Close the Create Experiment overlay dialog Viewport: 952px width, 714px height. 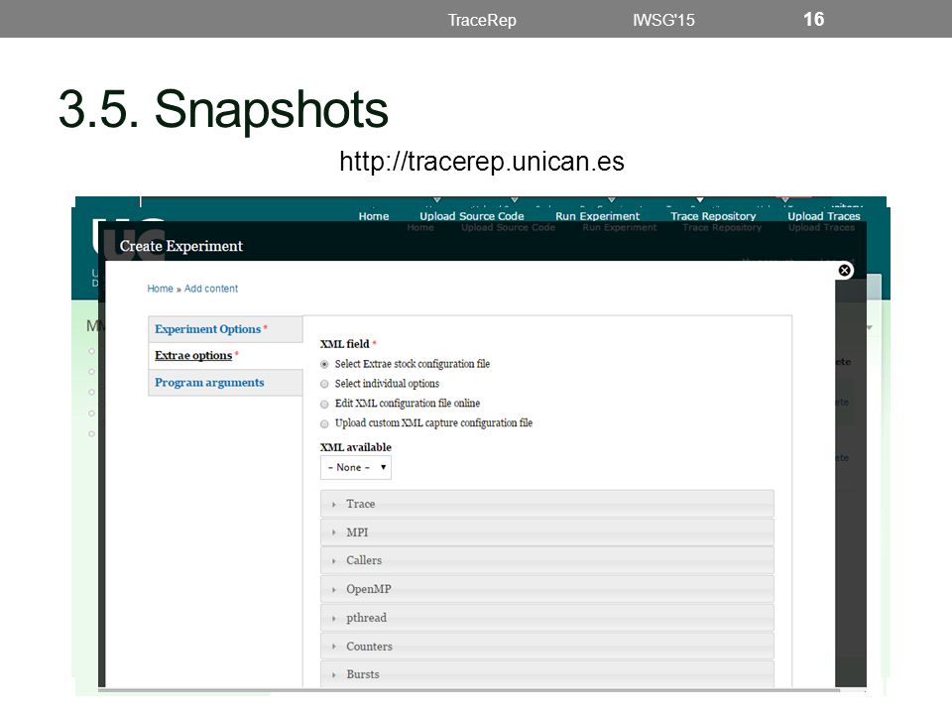(844, 270)
